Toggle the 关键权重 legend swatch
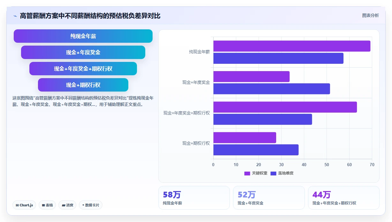 click(247, 173)
